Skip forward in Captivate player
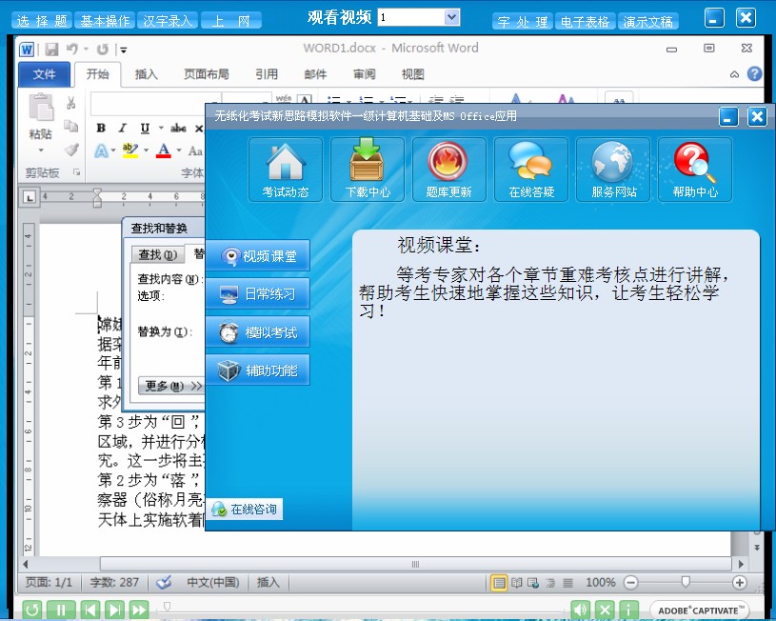776x621 pixels. coord(114,610)
